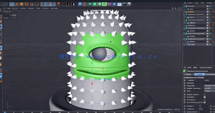
Task: Switch to tab right of highlighted tab
Action: click(x=210, y=75)
